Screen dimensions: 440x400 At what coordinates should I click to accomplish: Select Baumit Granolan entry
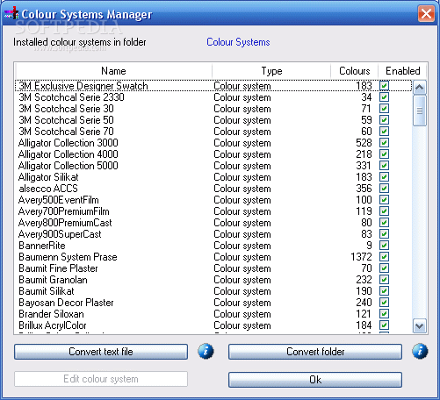[x=213, y=280]
